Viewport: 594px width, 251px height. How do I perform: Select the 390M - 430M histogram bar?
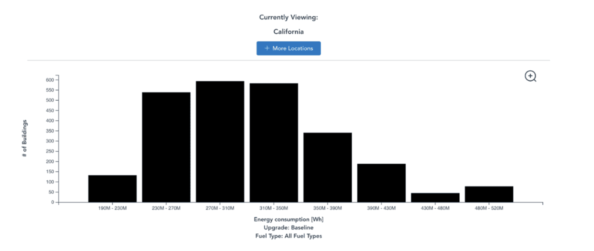coord(381,183)
